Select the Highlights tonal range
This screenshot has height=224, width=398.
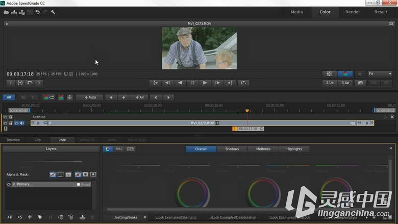pos(294,149)
